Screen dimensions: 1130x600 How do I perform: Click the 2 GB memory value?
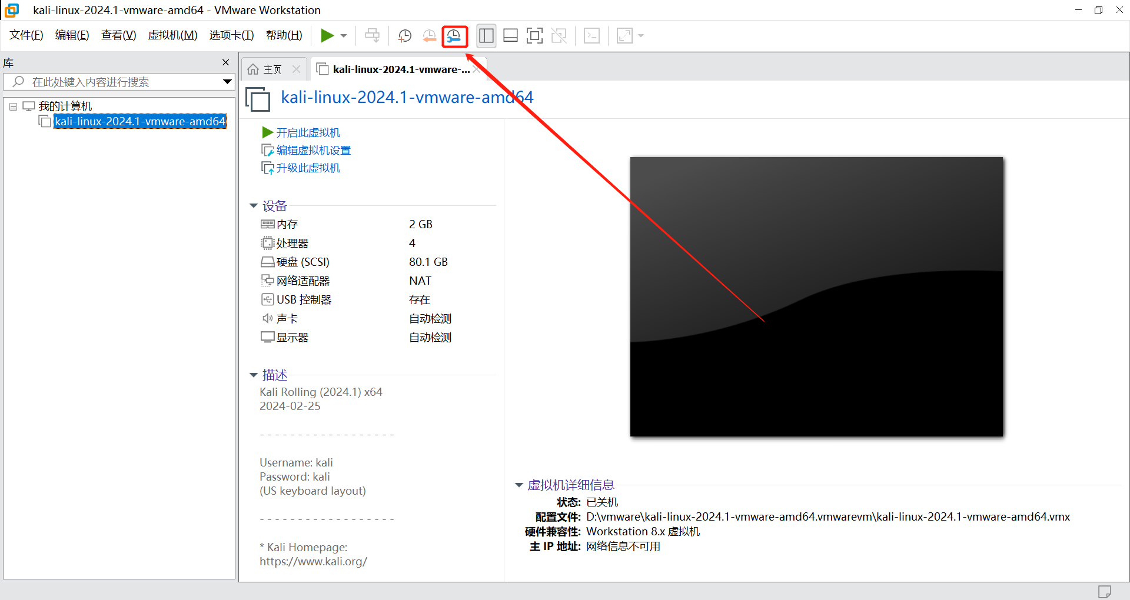coord(421,224)
